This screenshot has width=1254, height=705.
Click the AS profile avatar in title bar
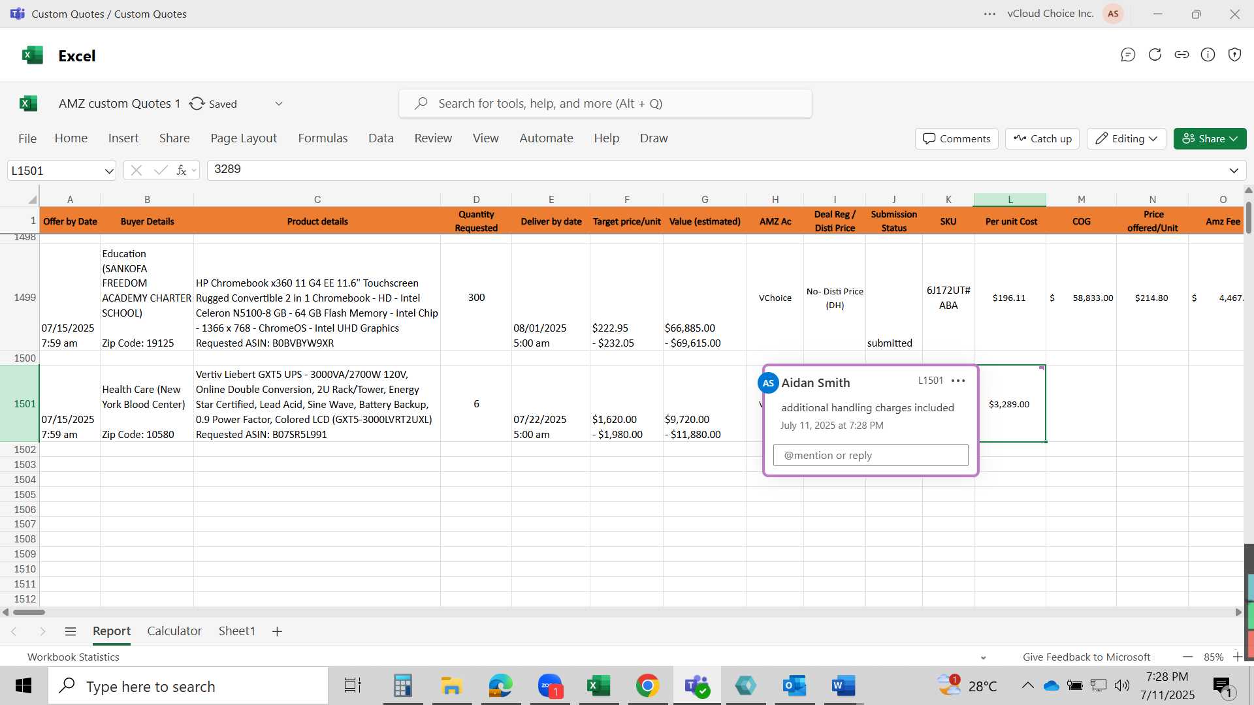click(1113, 14)
